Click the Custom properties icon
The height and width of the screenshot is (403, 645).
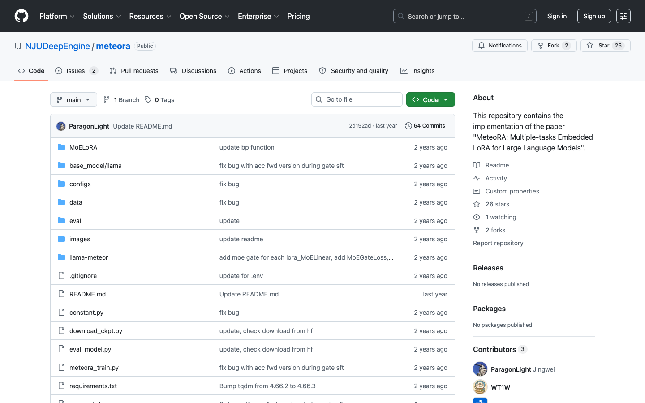(x=477, y=191)
